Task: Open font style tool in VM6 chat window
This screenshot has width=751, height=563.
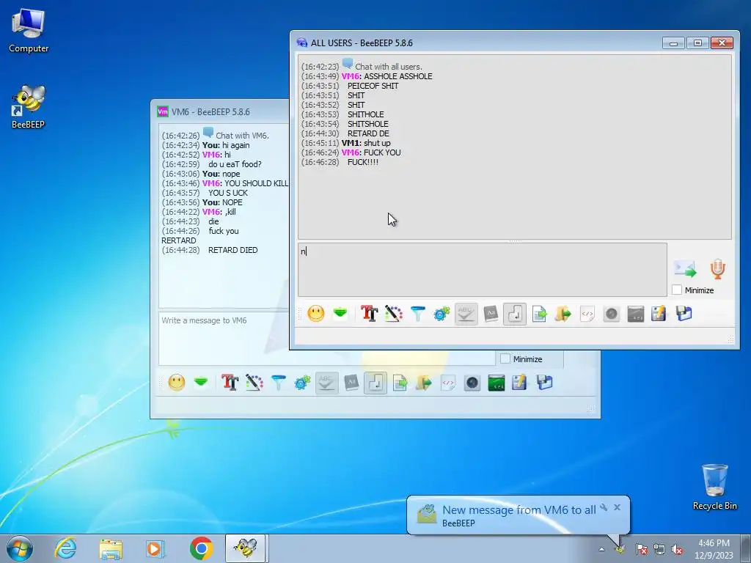Action: pos(230,383)
